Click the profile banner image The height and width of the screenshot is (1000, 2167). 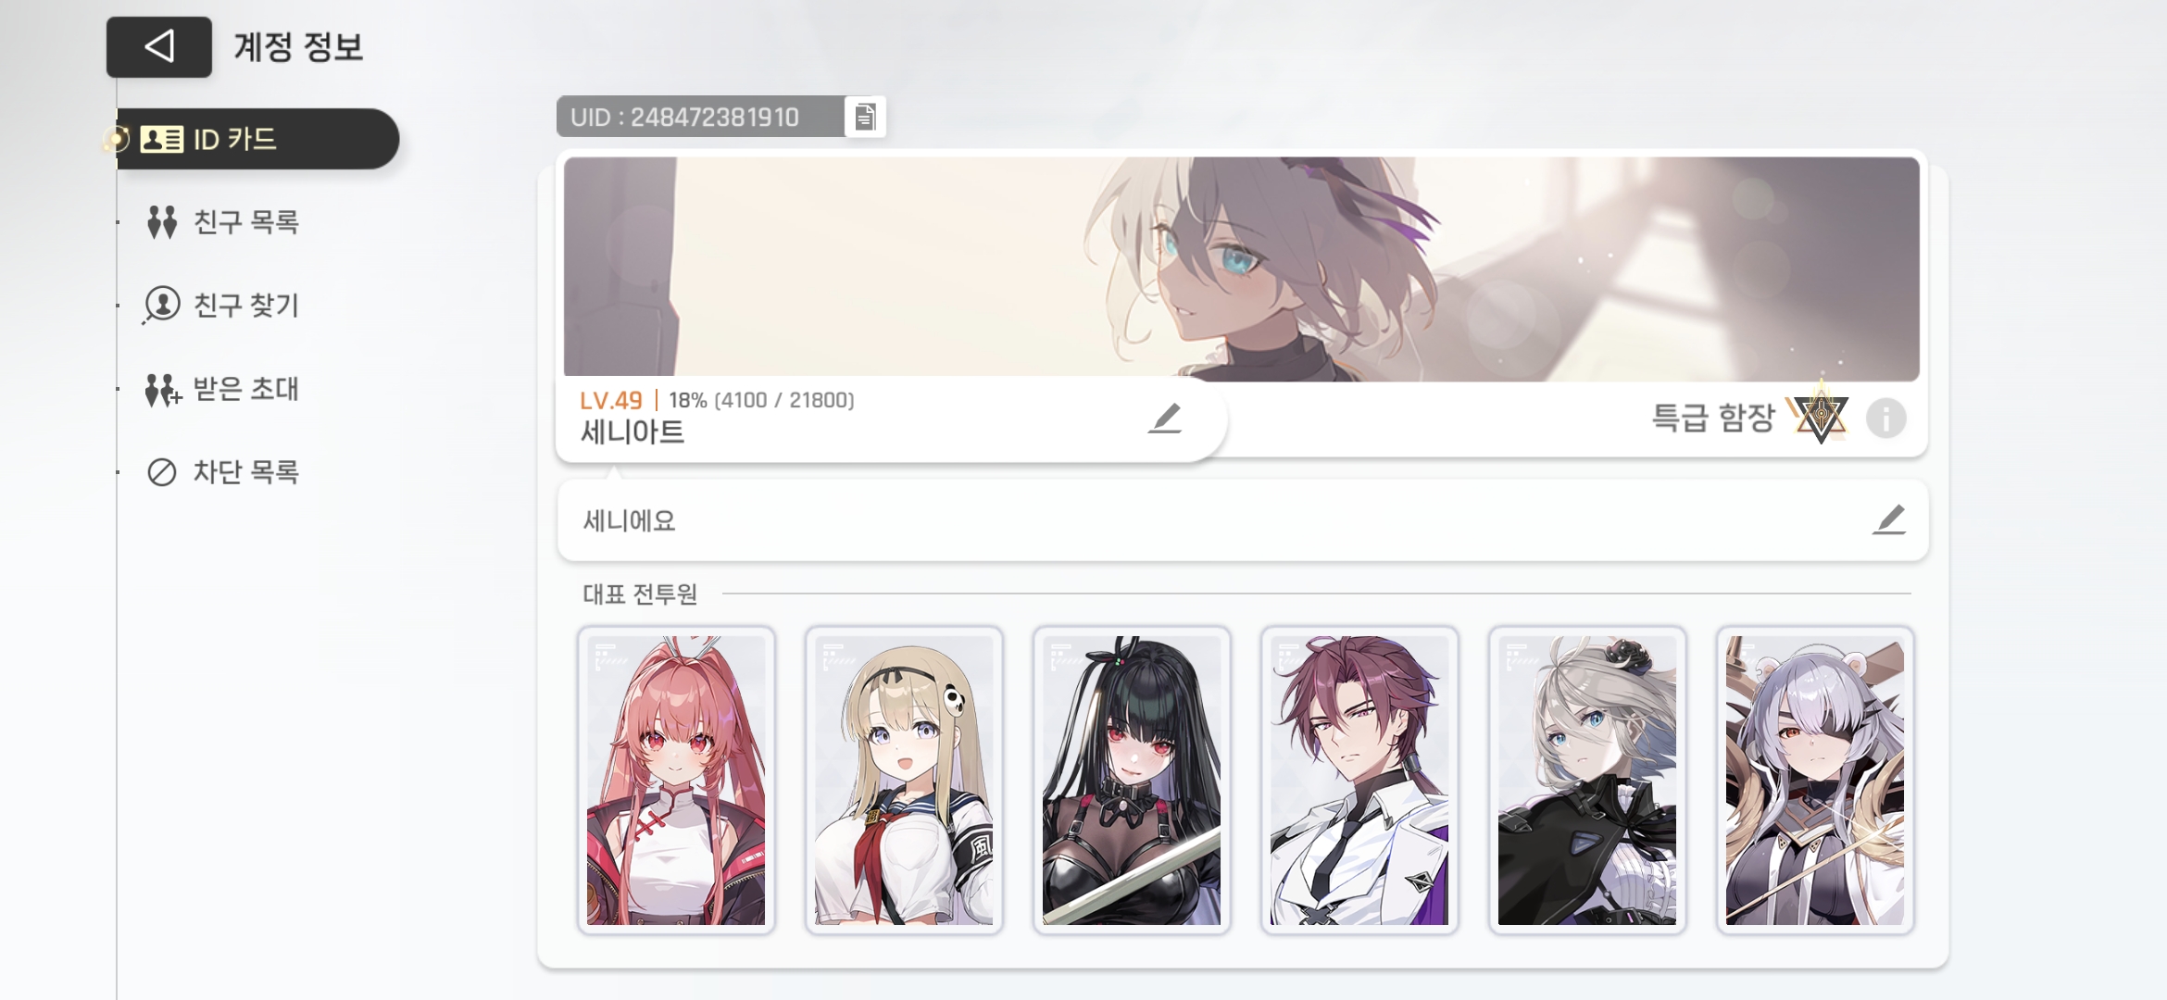pyautogui.click(x=1241, y=267)
